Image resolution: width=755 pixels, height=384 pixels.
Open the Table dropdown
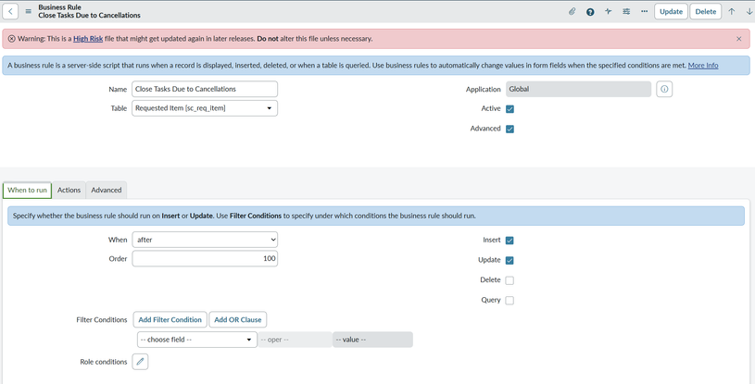pos(205,108)
